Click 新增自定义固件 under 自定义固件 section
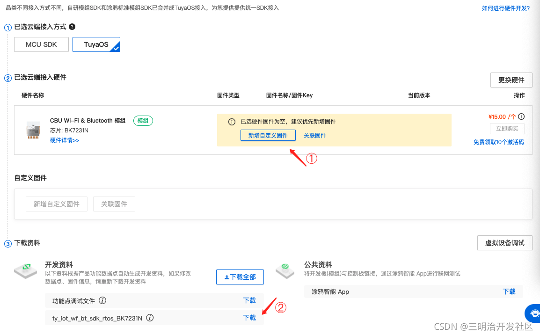Image resolution: width=540 pixels, height=335 pixels. click(x=57, y=204)
